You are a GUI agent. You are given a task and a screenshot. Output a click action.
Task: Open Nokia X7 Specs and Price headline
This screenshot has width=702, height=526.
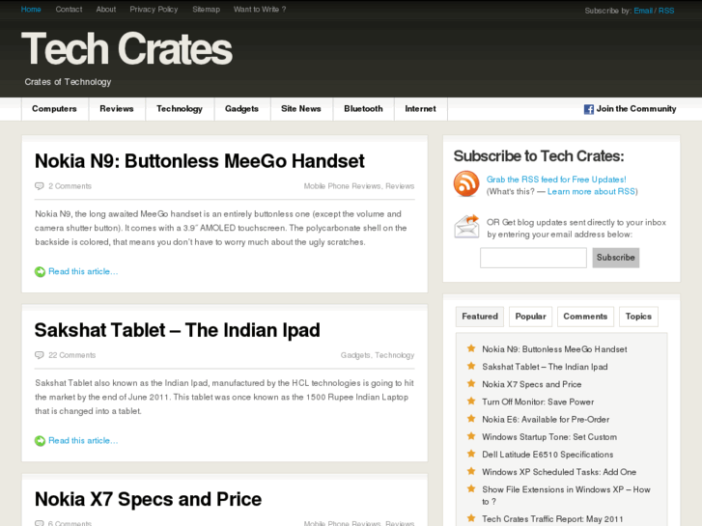[x=148, y=500]
